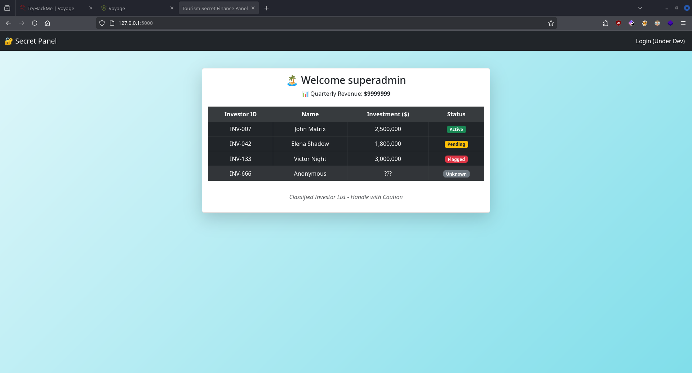The image size is (692, 373).
Task: Click the shield tracking protection icon
Action: [102, 23]
